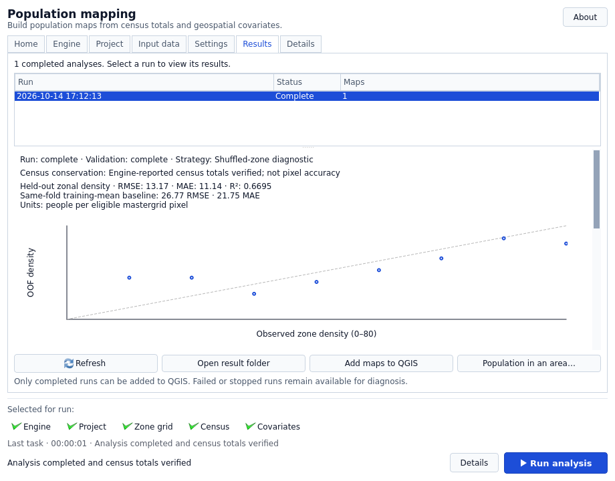The image size is (615, 481).
Task: Open the Engine tab
Action: [x=67, y=44]
